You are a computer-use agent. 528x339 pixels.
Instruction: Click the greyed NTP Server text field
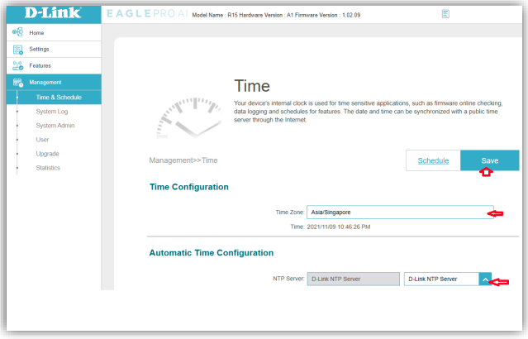352,279
